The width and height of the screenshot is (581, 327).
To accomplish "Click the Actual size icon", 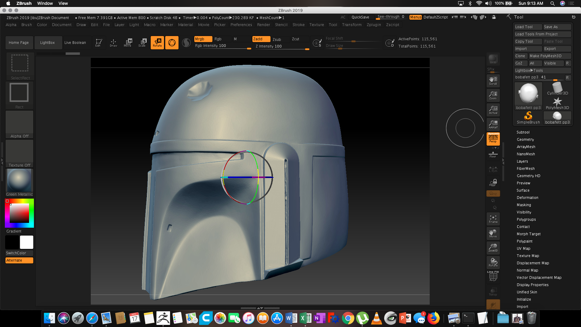I will 493,110.
